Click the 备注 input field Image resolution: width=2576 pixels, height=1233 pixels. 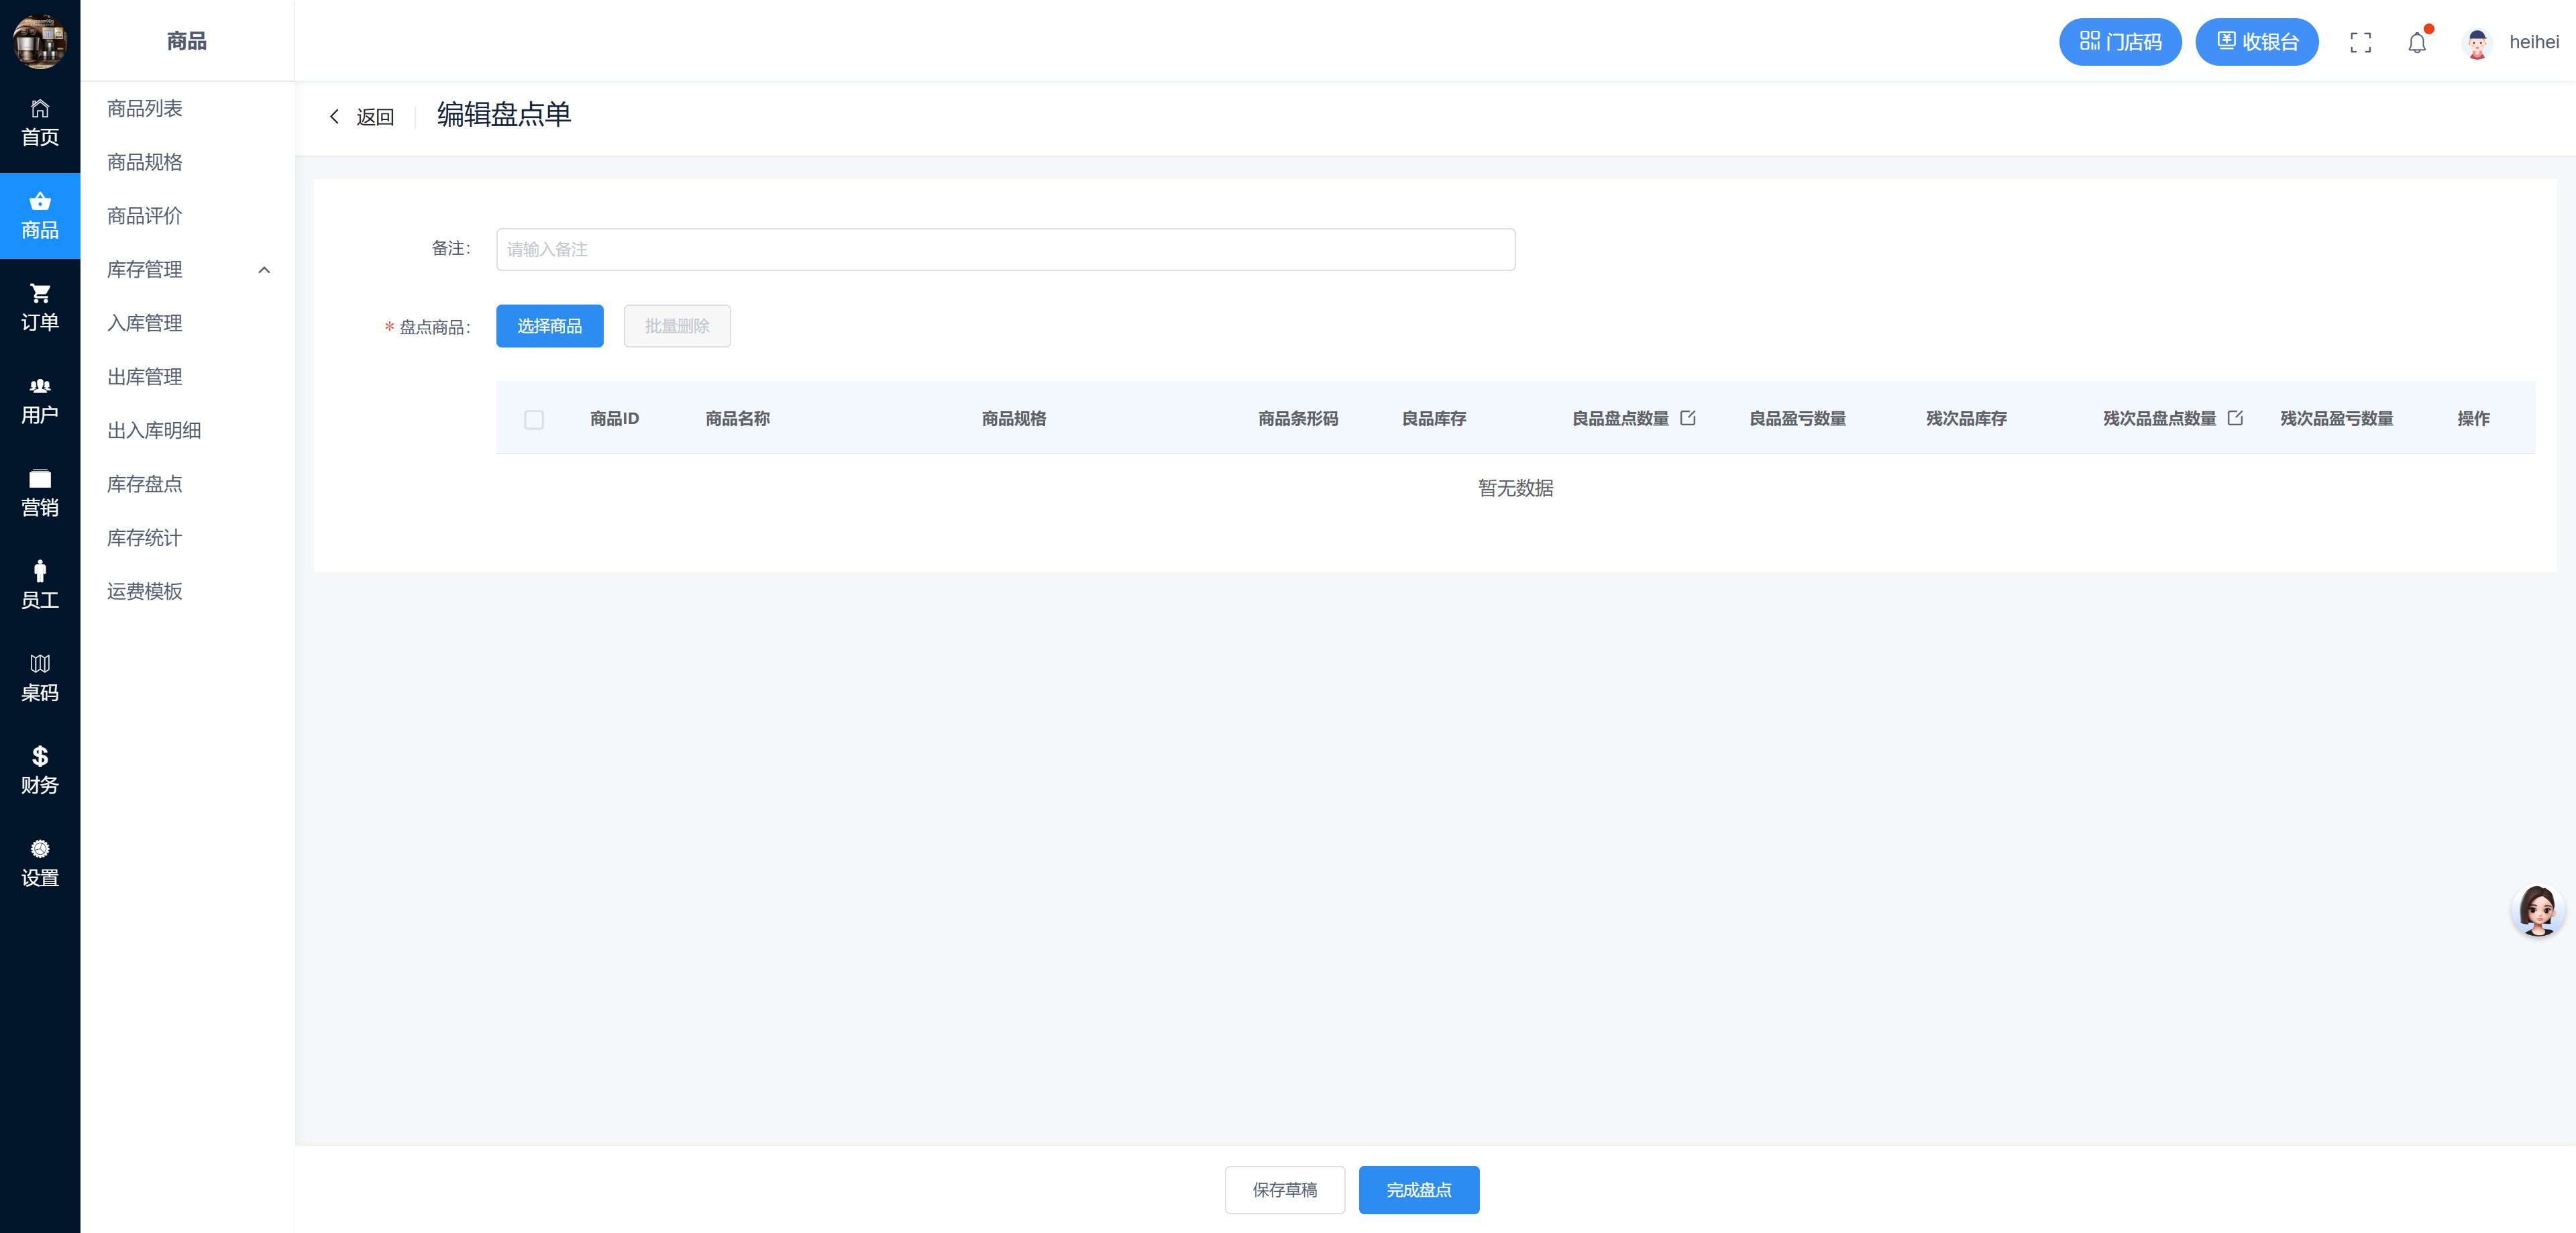1005,249
